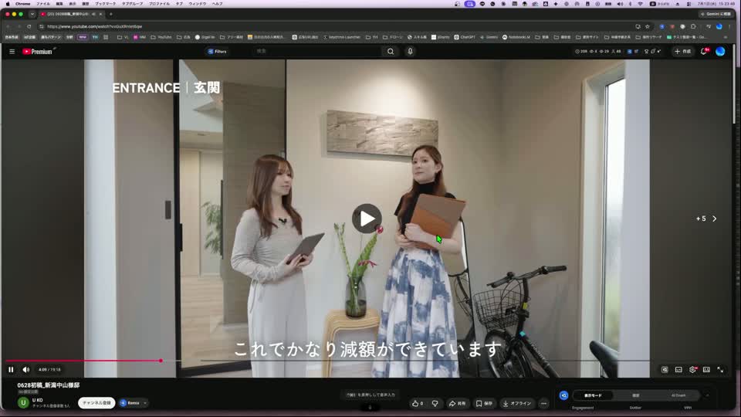Open more actions with the three dots
Image resolution: width=741 pixels, height=417 pixels.
(x=544, y=403)
